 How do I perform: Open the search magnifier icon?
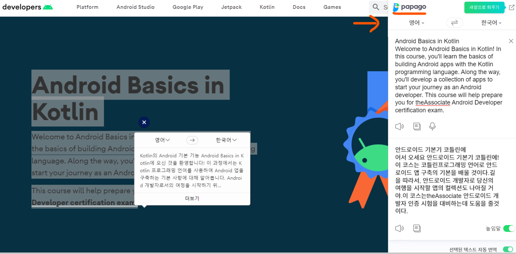tap(376, 7)
